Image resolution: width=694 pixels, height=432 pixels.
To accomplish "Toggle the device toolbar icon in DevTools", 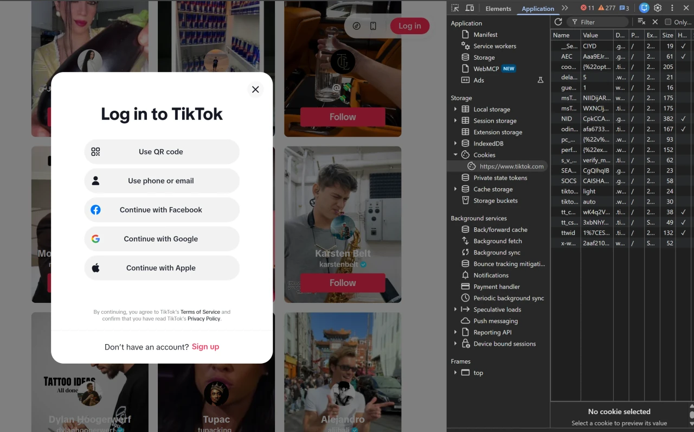I will point(470,8).
